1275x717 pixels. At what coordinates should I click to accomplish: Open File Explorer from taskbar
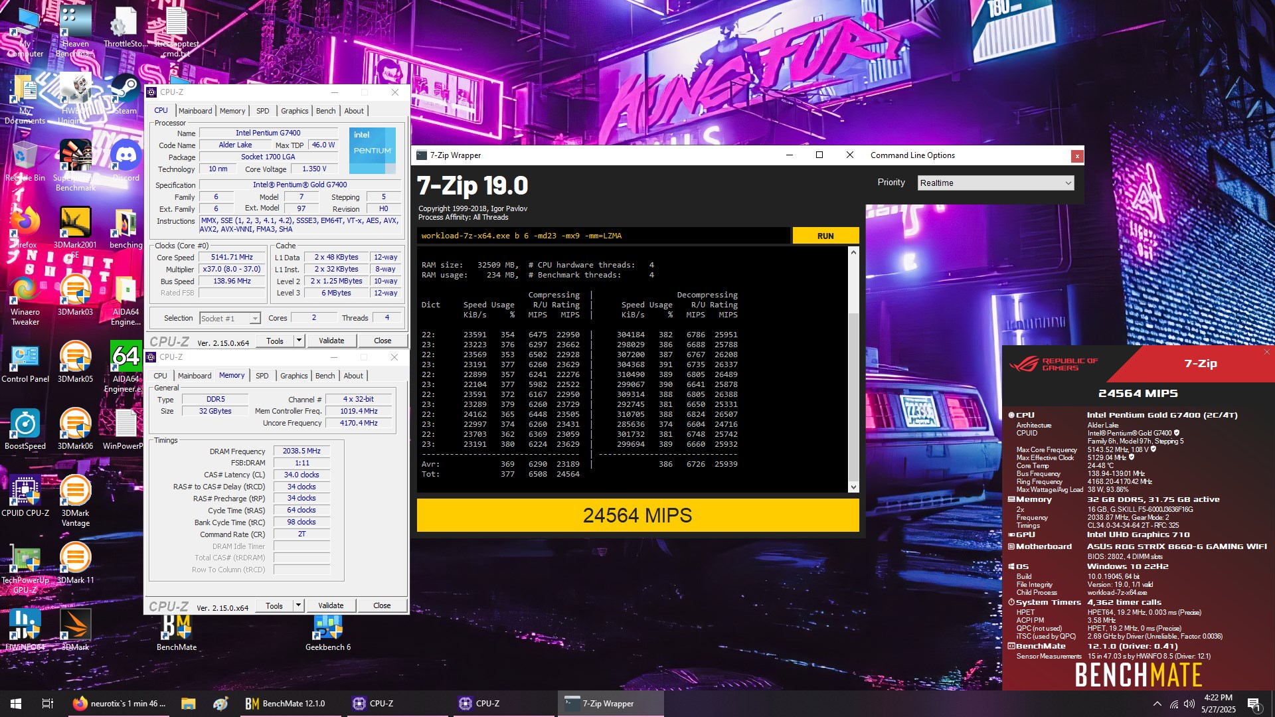point(188,704)
